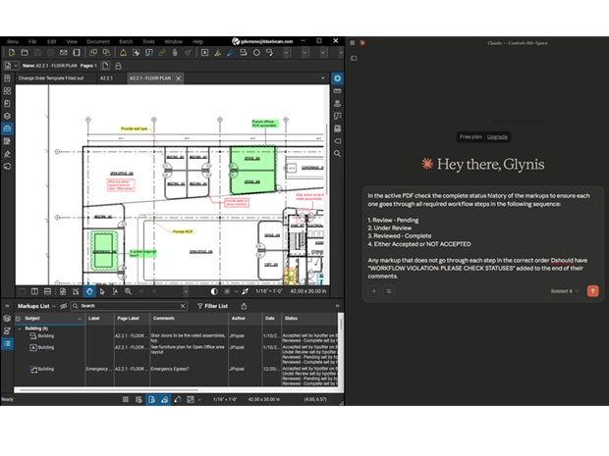Click the plus attachment button in Claude
Screen dimensions: 609x456
click(374, 291)
